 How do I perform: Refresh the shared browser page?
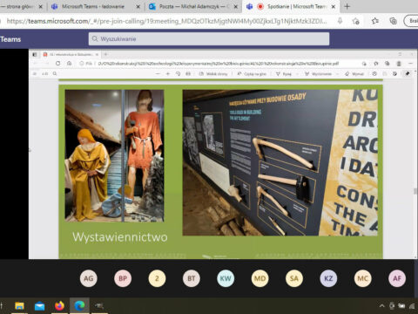[58, 63]
